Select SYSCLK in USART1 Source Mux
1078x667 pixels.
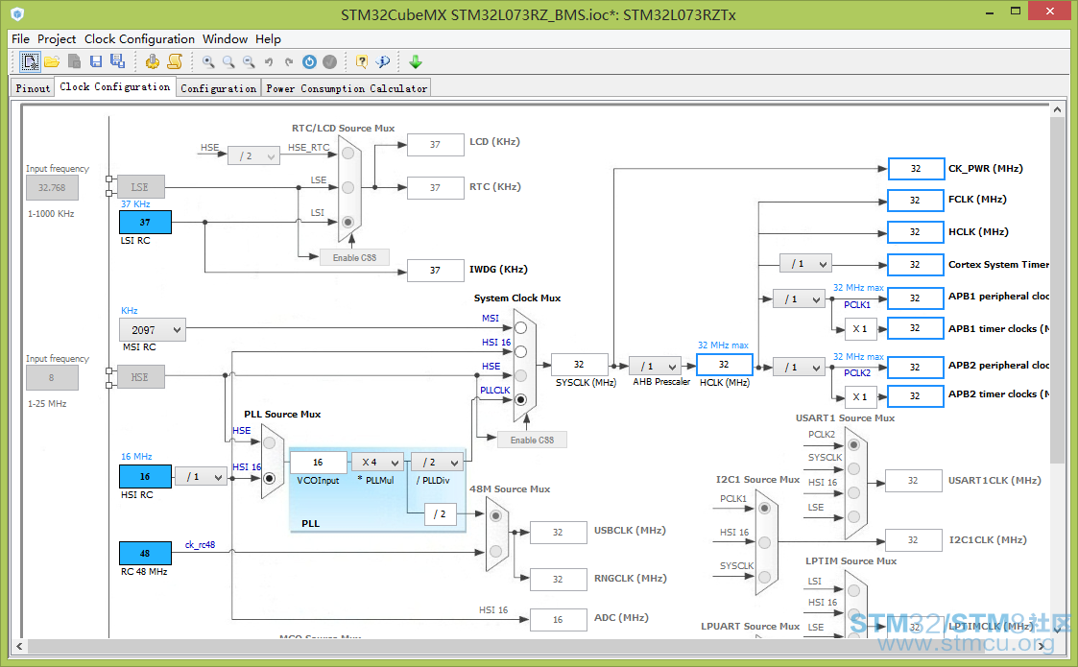click(x=854, y=468)
